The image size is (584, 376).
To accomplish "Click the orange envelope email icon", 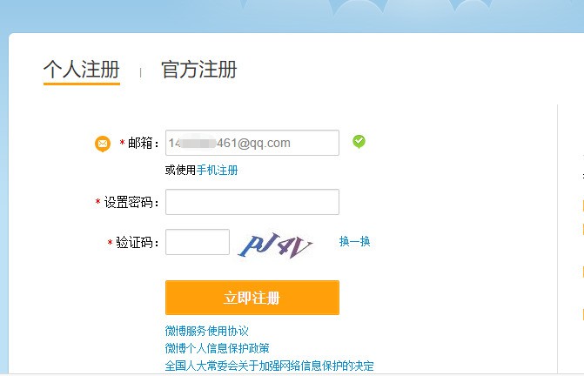I will tap(103, 144).
